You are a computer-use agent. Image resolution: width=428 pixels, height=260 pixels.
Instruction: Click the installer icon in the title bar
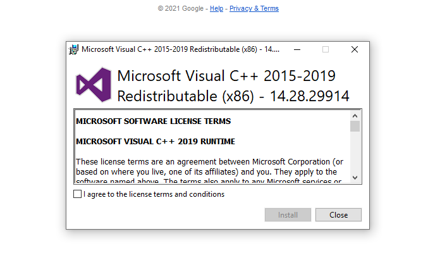click(x=73, y=49)
